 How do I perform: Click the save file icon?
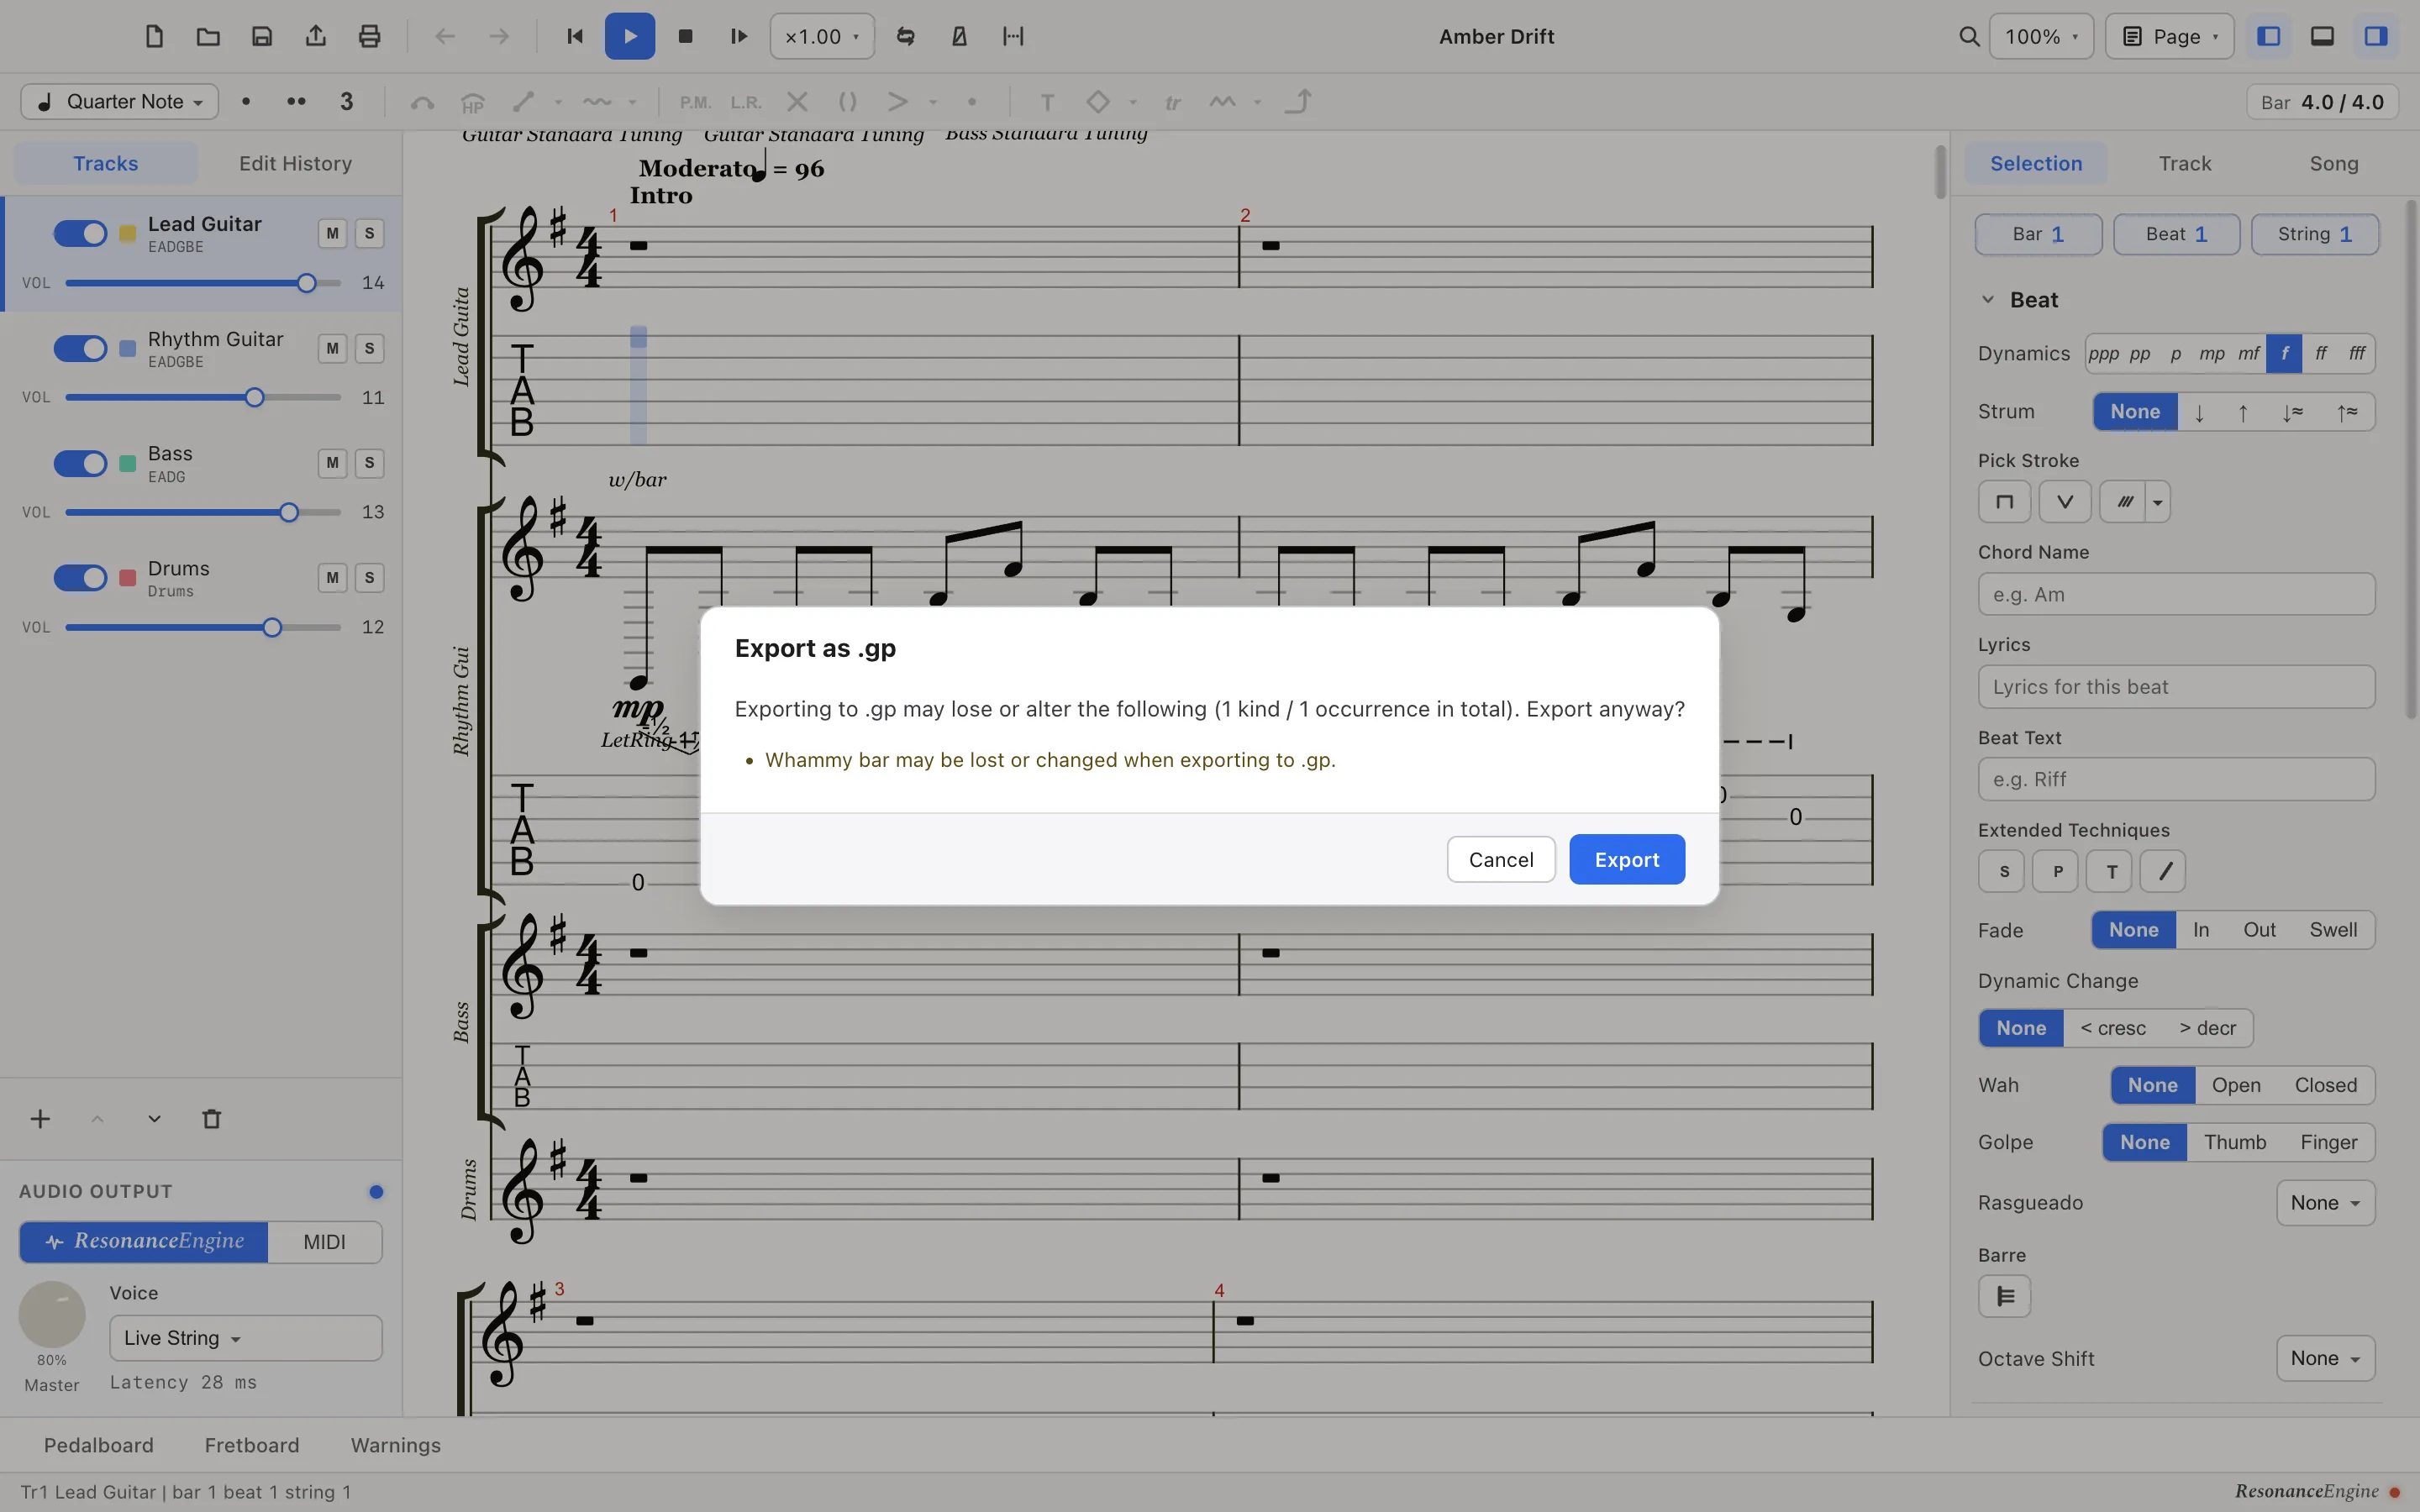click(x=262, y=36)
